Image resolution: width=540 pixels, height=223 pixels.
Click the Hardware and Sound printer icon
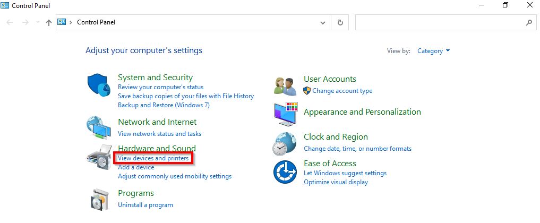tap(99, 157)
